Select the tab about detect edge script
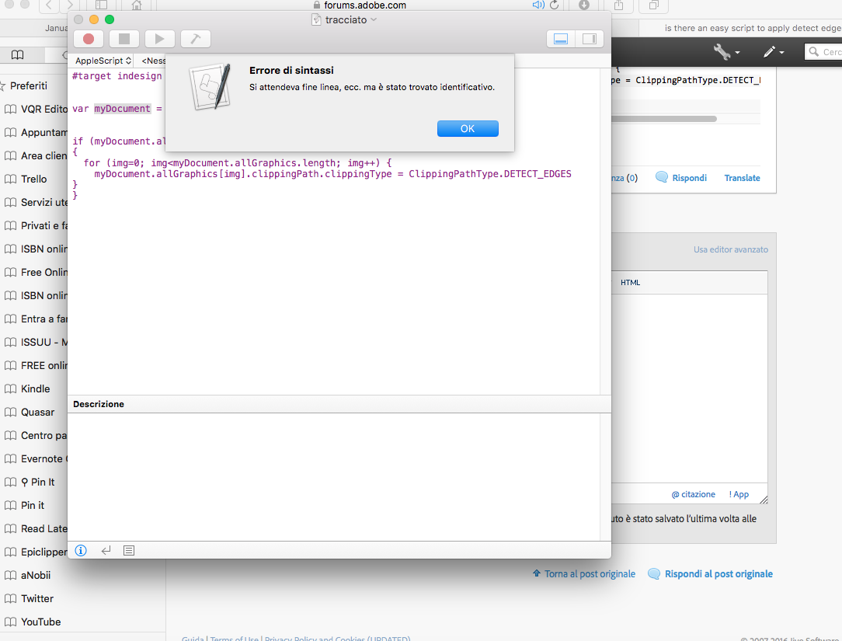 740,28
